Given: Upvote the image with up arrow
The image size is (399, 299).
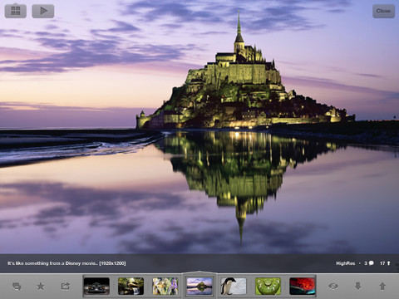Looking at the screenshot, I should pyautogui.click(x=382, y=286).
